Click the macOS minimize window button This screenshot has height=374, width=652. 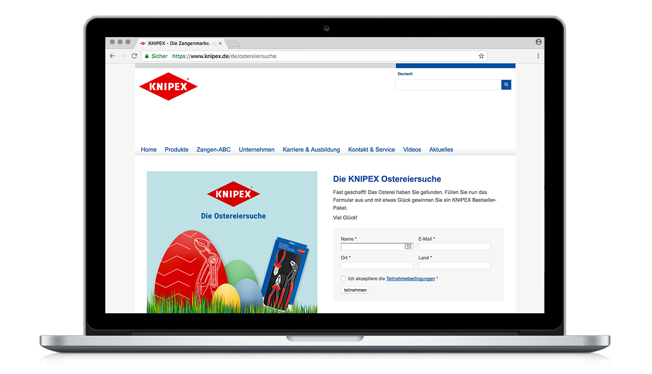click(x=120, y=42)
